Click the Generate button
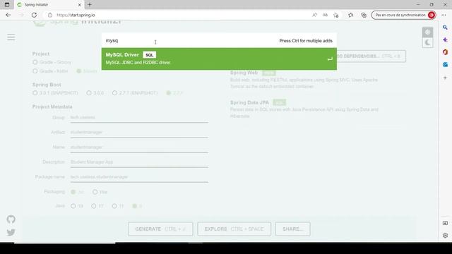 160,229
